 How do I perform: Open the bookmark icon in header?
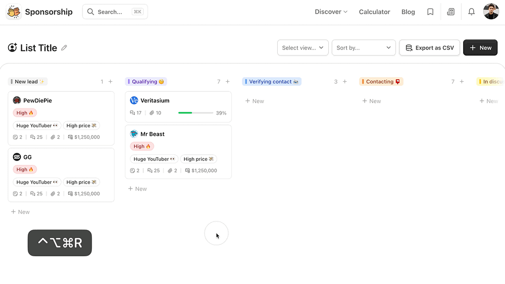(430, 12)
